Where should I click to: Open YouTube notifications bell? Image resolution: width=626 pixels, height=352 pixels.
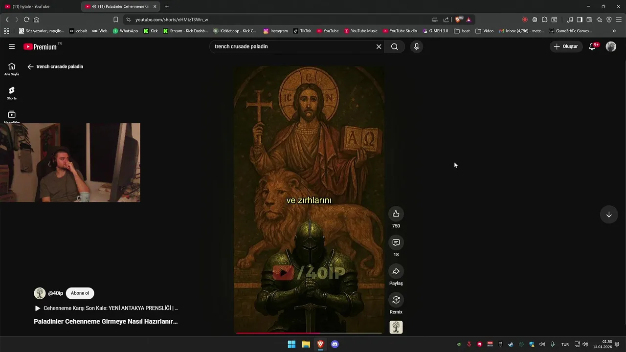(x=592, y=46)
